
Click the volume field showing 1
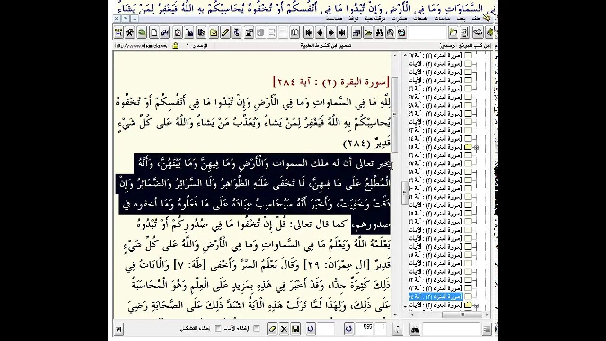381,329
